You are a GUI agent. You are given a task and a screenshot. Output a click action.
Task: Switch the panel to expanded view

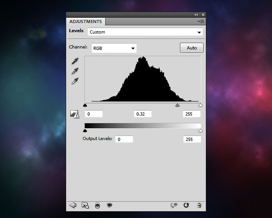pyautogui.click(x=85, y=205)
